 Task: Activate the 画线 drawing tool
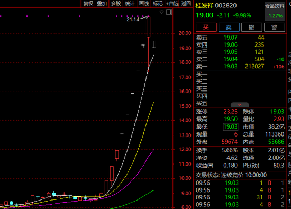tap(144, 4)
